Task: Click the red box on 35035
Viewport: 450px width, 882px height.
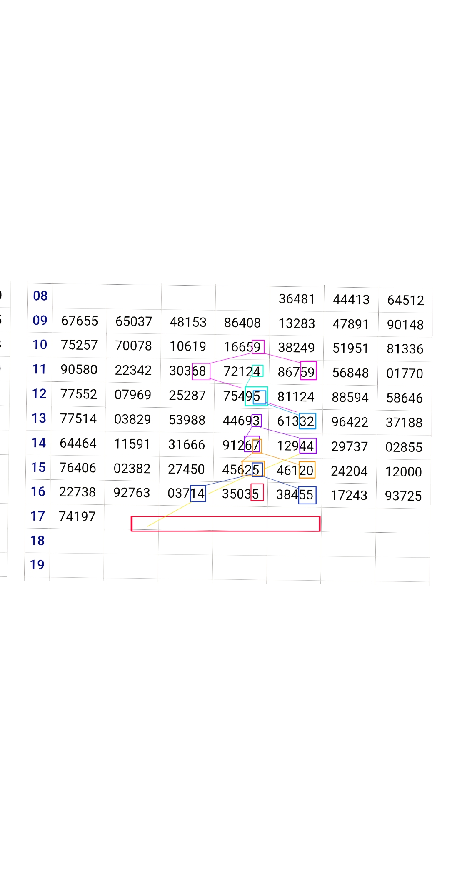Action: click(257, 493)
